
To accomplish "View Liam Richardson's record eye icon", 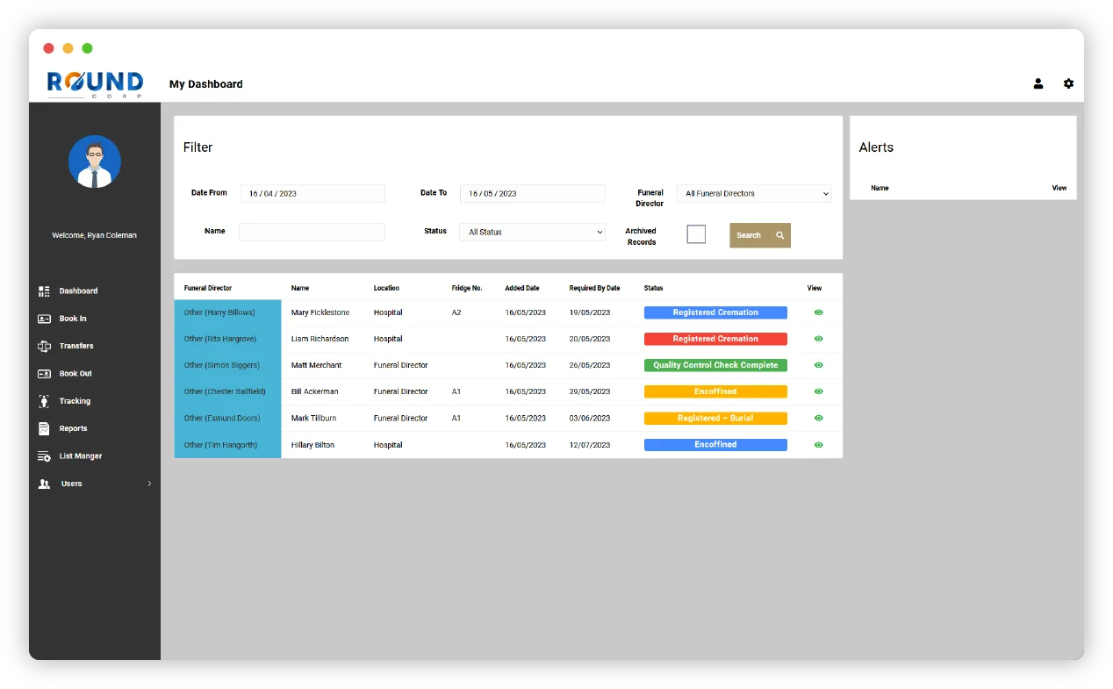I will tap(819, 339).
